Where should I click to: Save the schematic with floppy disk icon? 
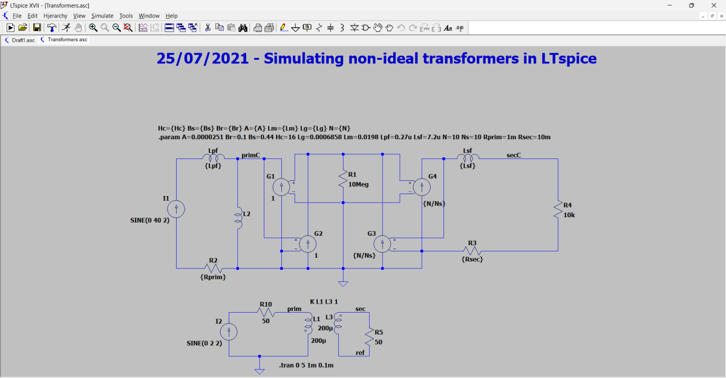37,27
